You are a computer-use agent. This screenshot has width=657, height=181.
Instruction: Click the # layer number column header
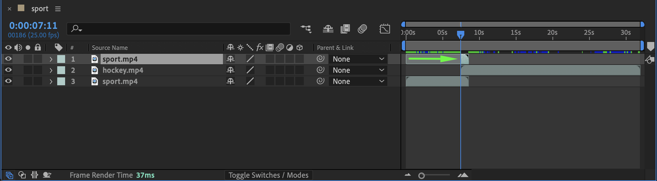coord(72,48)
